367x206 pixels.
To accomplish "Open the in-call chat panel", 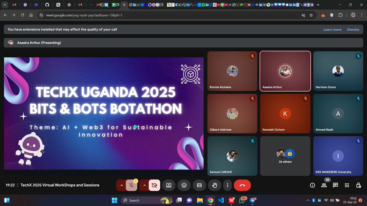I will 335,185.
